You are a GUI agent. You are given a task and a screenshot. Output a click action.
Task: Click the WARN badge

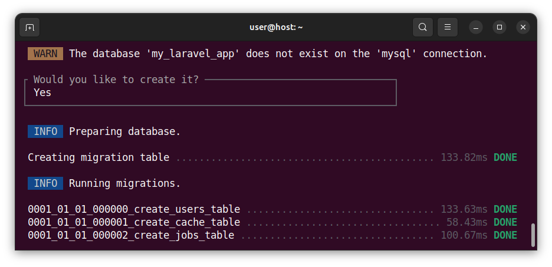(45, 54)
